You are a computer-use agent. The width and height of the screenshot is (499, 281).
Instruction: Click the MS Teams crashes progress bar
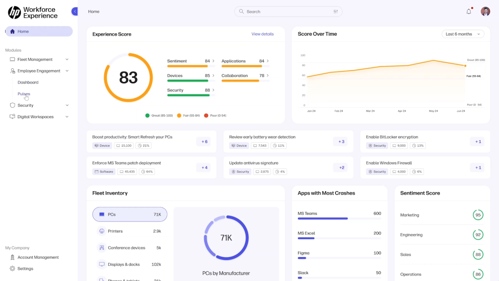[339, 219]
